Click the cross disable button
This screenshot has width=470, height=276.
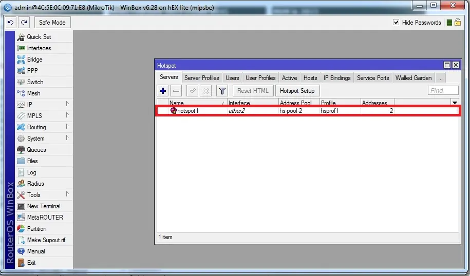[205, 91]
